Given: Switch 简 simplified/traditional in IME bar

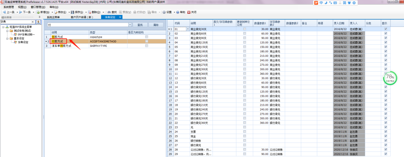Looking at the screenshot, I should 345,3.
